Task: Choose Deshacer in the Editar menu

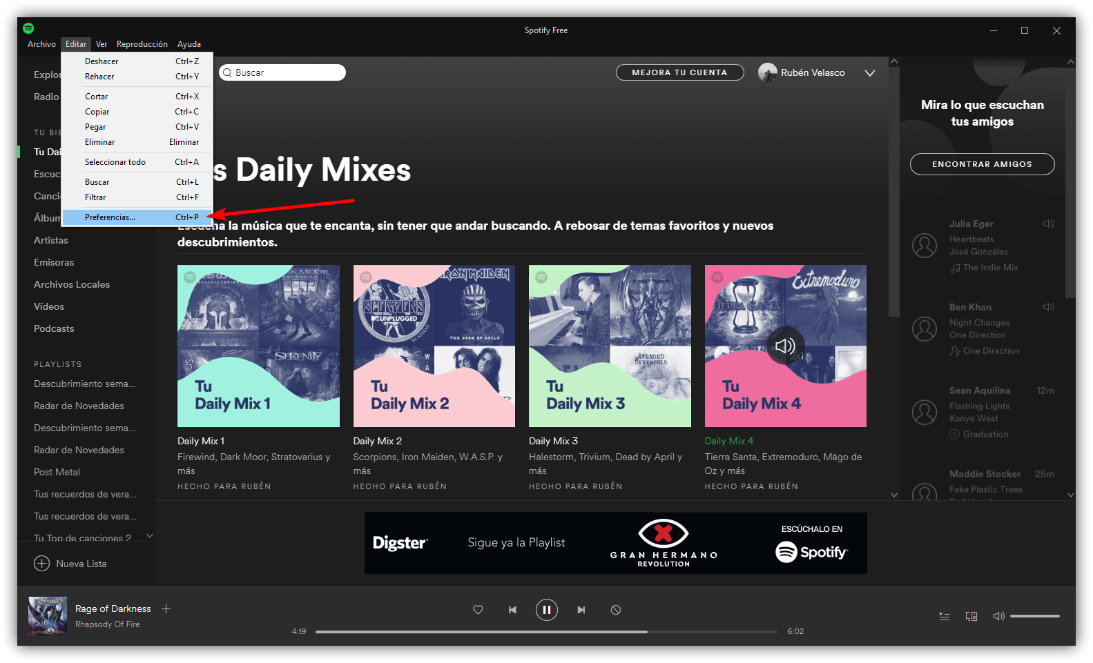Action: pos(137,61)
